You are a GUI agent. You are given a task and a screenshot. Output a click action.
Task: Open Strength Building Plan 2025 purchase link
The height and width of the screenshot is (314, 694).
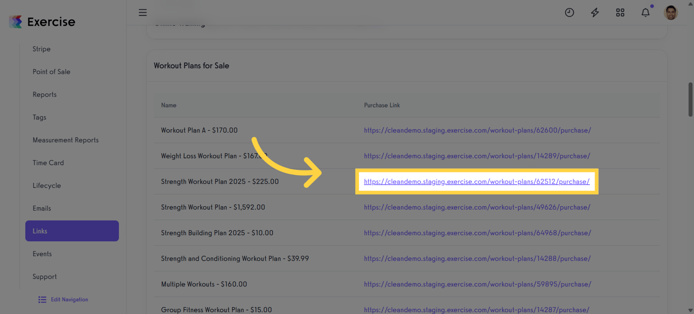[478, 233]
